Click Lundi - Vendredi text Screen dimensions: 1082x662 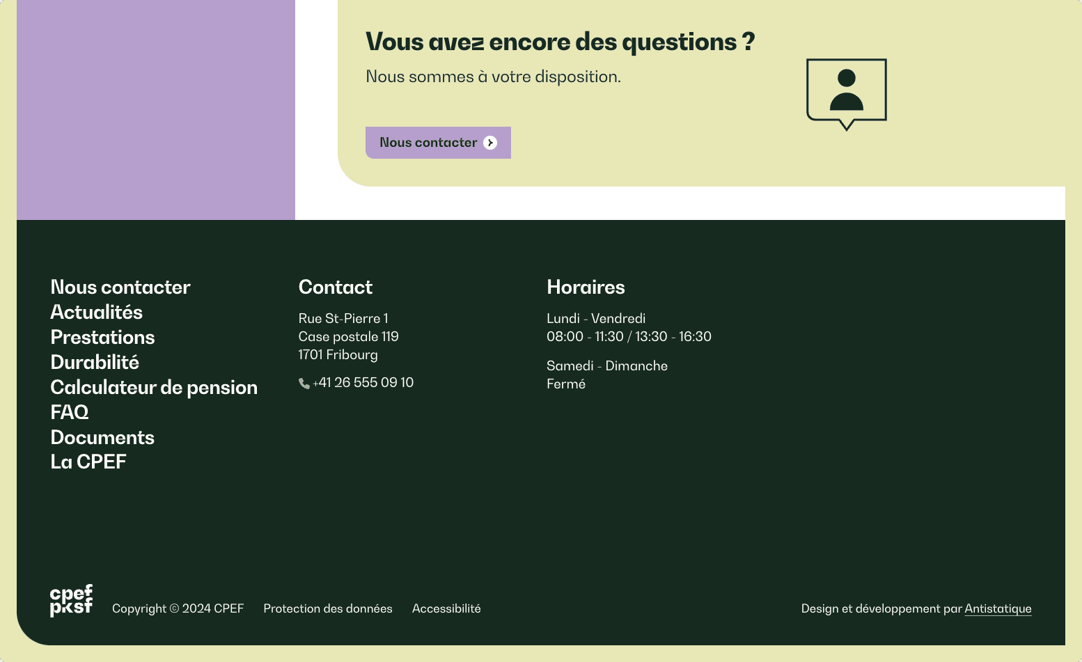(x=596, y=318)
